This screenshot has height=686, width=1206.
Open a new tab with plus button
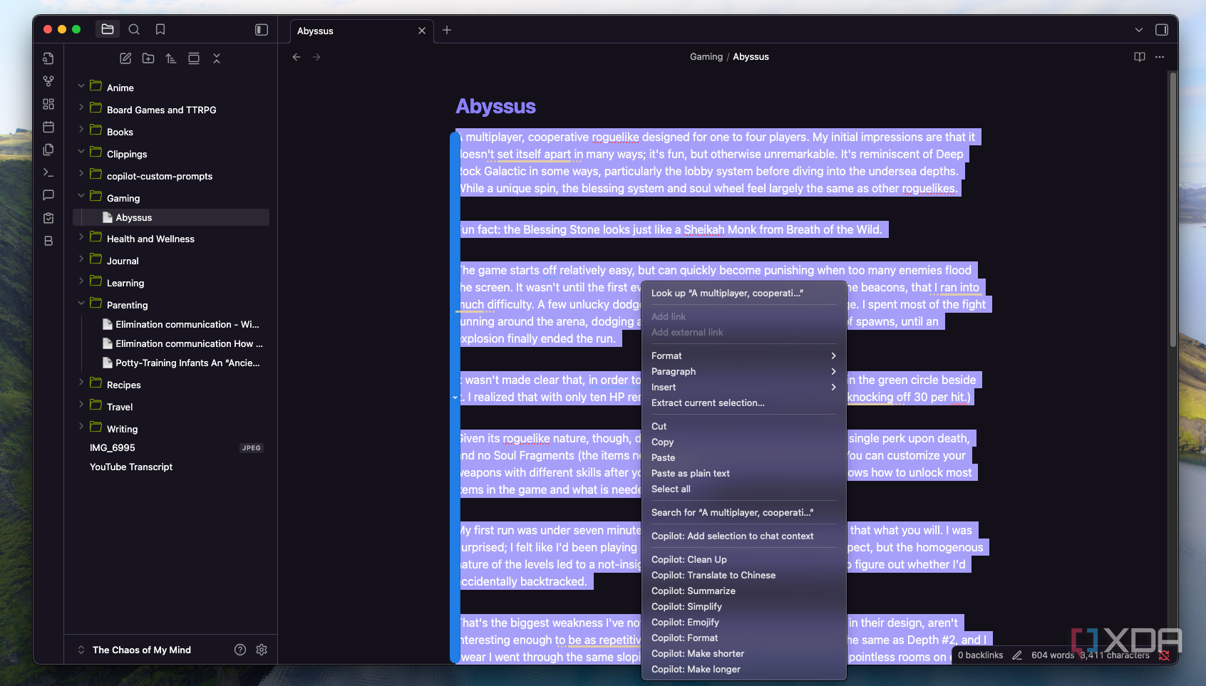tap(447, 30)
